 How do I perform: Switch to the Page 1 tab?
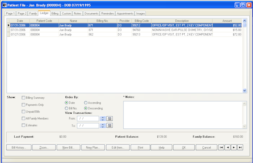(10, 13)
